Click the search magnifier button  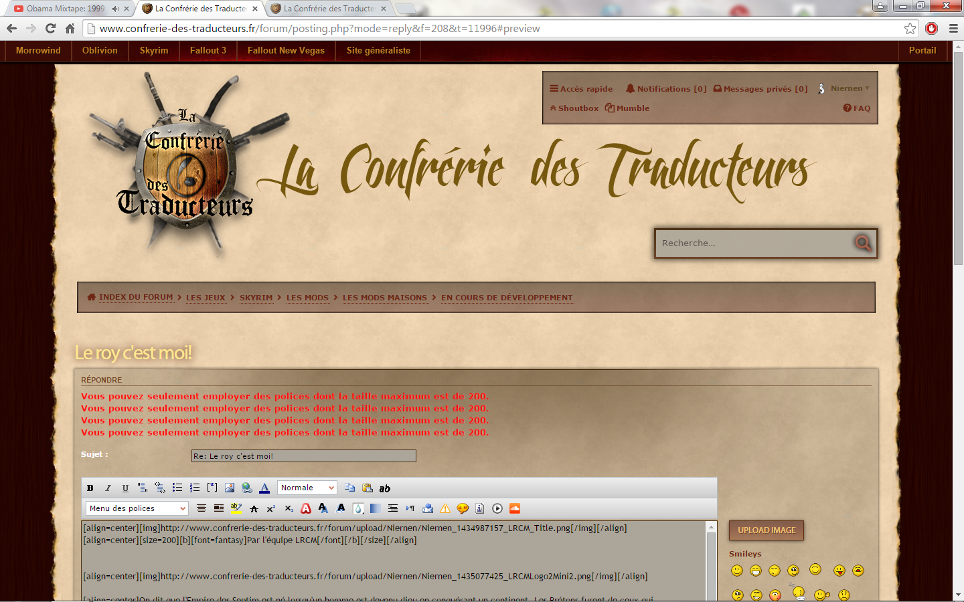[x=863, y=243]
